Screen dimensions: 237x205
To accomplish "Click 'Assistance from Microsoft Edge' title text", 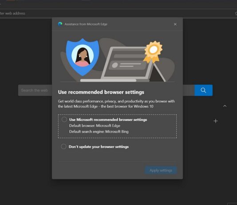I will (86, 24).
